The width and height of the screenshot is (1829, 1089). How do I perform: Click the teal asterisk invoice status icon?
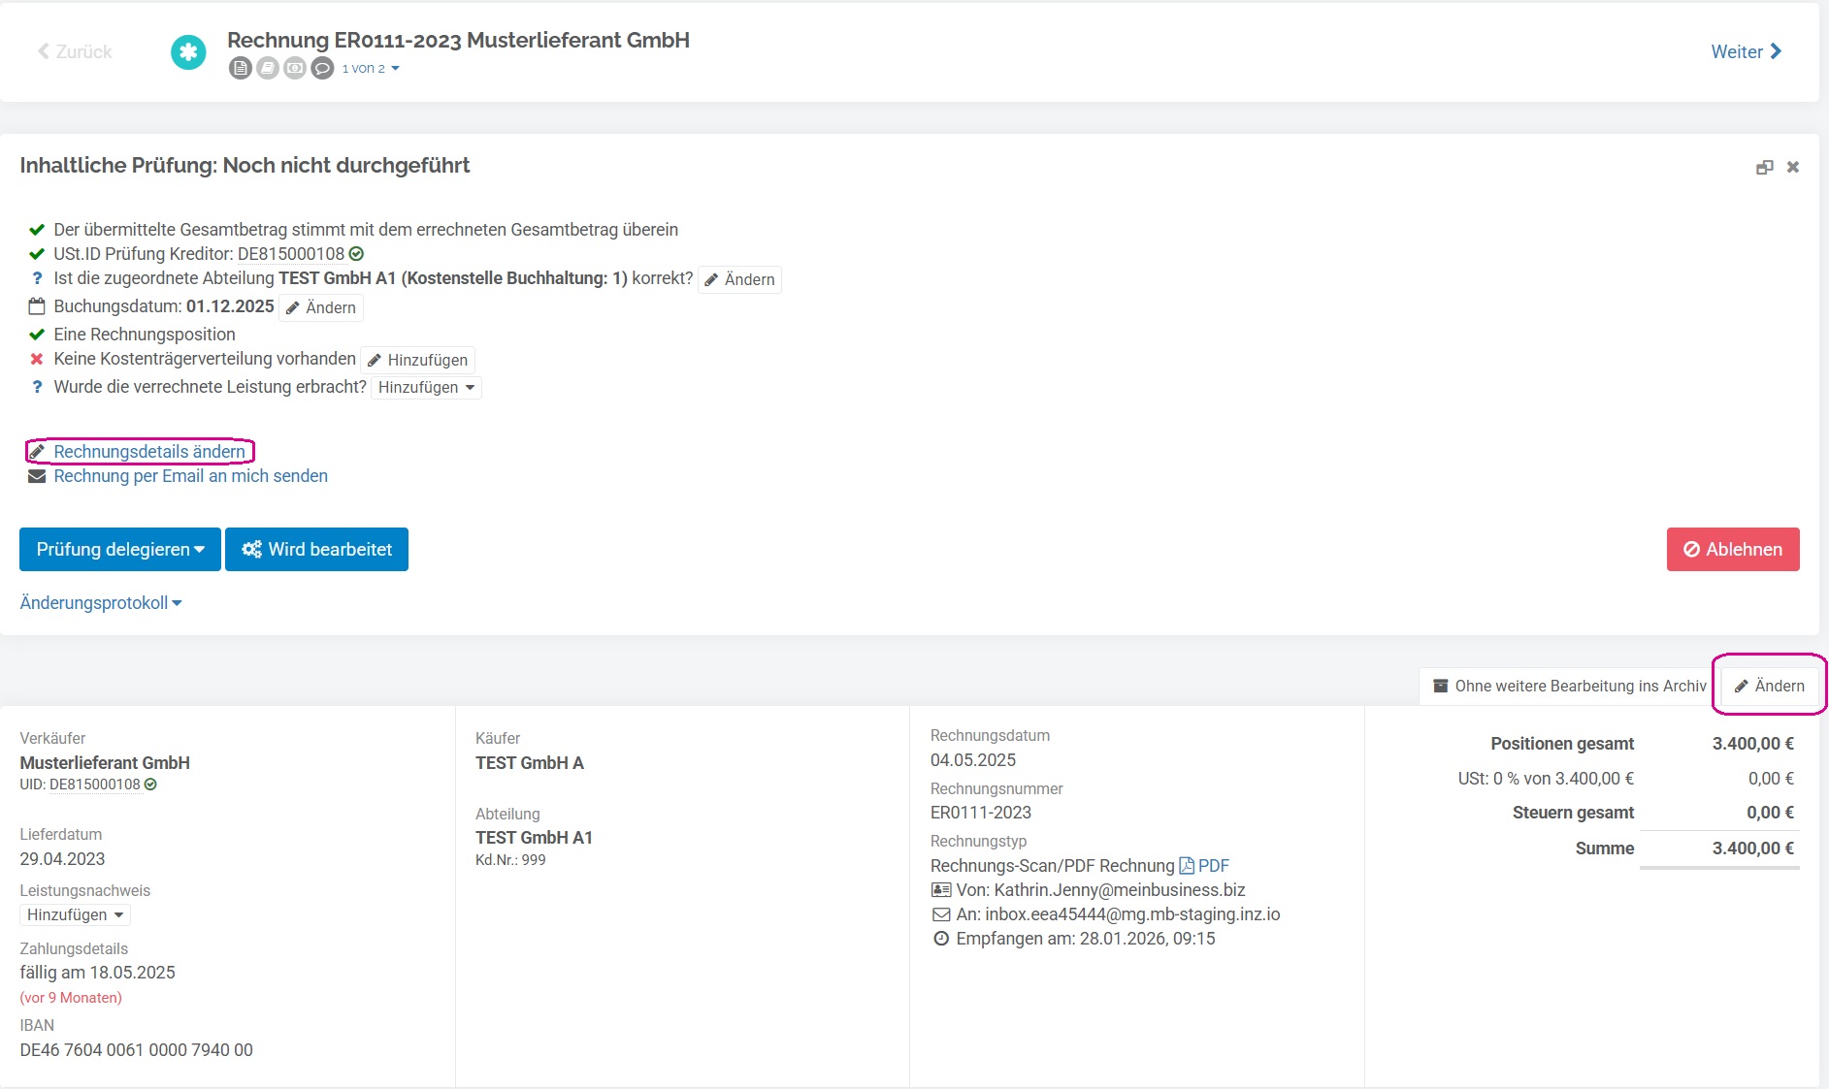point(188,52)
